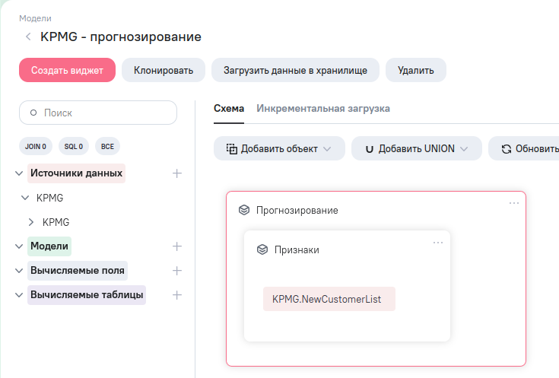This screenshot has width=559, height=378.
Task: Switch to Инкрементальная загрузка tab
Action: click(323, 109)
